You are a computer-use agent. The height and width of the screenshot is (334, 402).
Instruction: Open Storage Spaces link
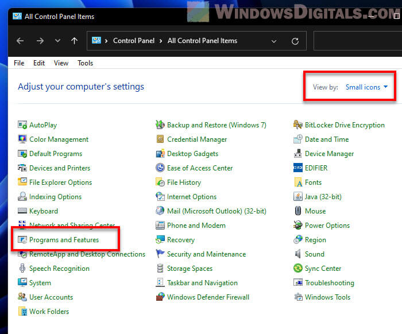(190, 269)
